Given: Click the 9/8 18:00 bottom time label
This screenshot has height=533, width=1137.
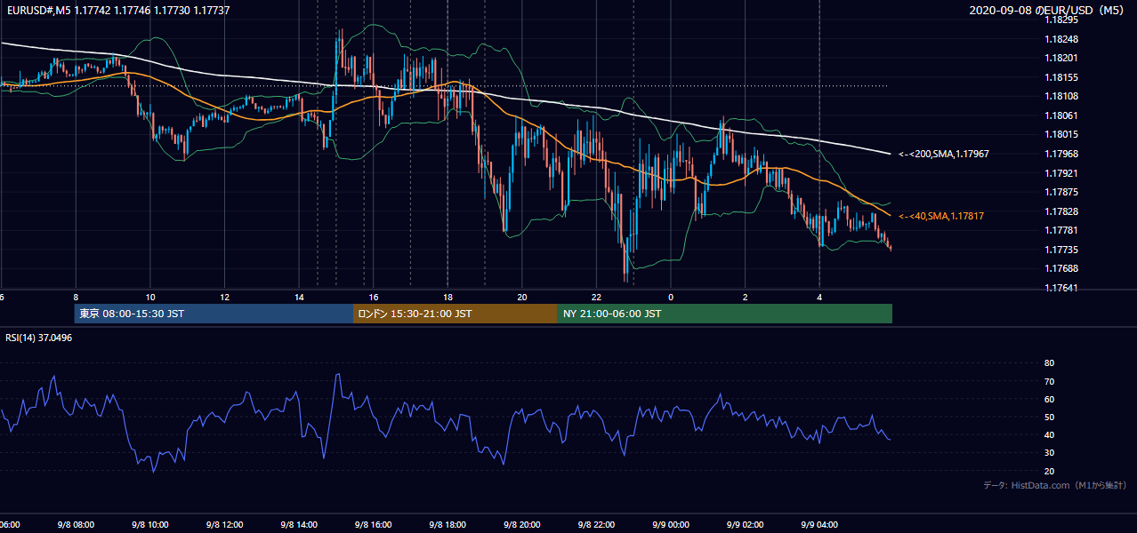Looking at the screenshot, I should 447,525.
